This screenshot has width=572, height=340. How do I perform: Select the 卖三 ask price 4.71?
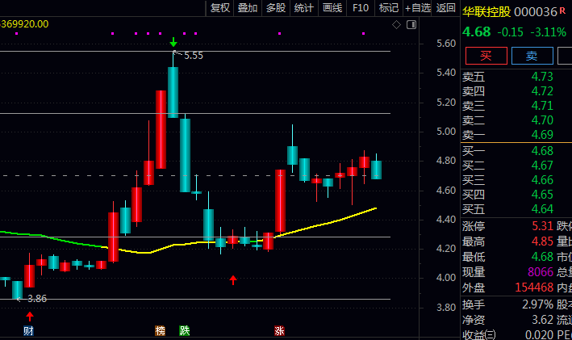coord(542,106)
